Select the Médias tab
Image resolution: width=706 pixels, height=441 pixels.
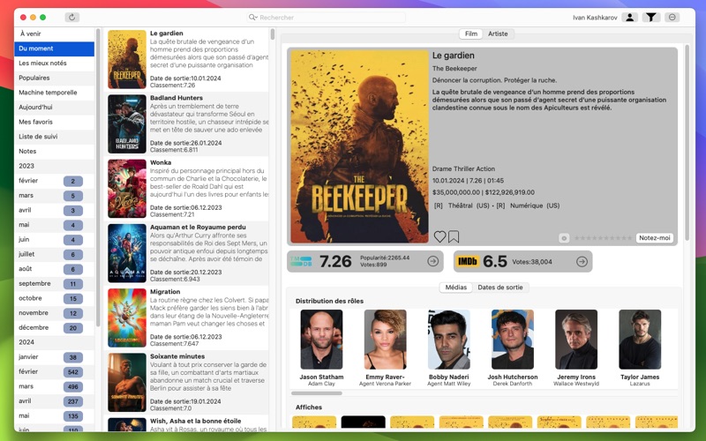tap(455, 288)
